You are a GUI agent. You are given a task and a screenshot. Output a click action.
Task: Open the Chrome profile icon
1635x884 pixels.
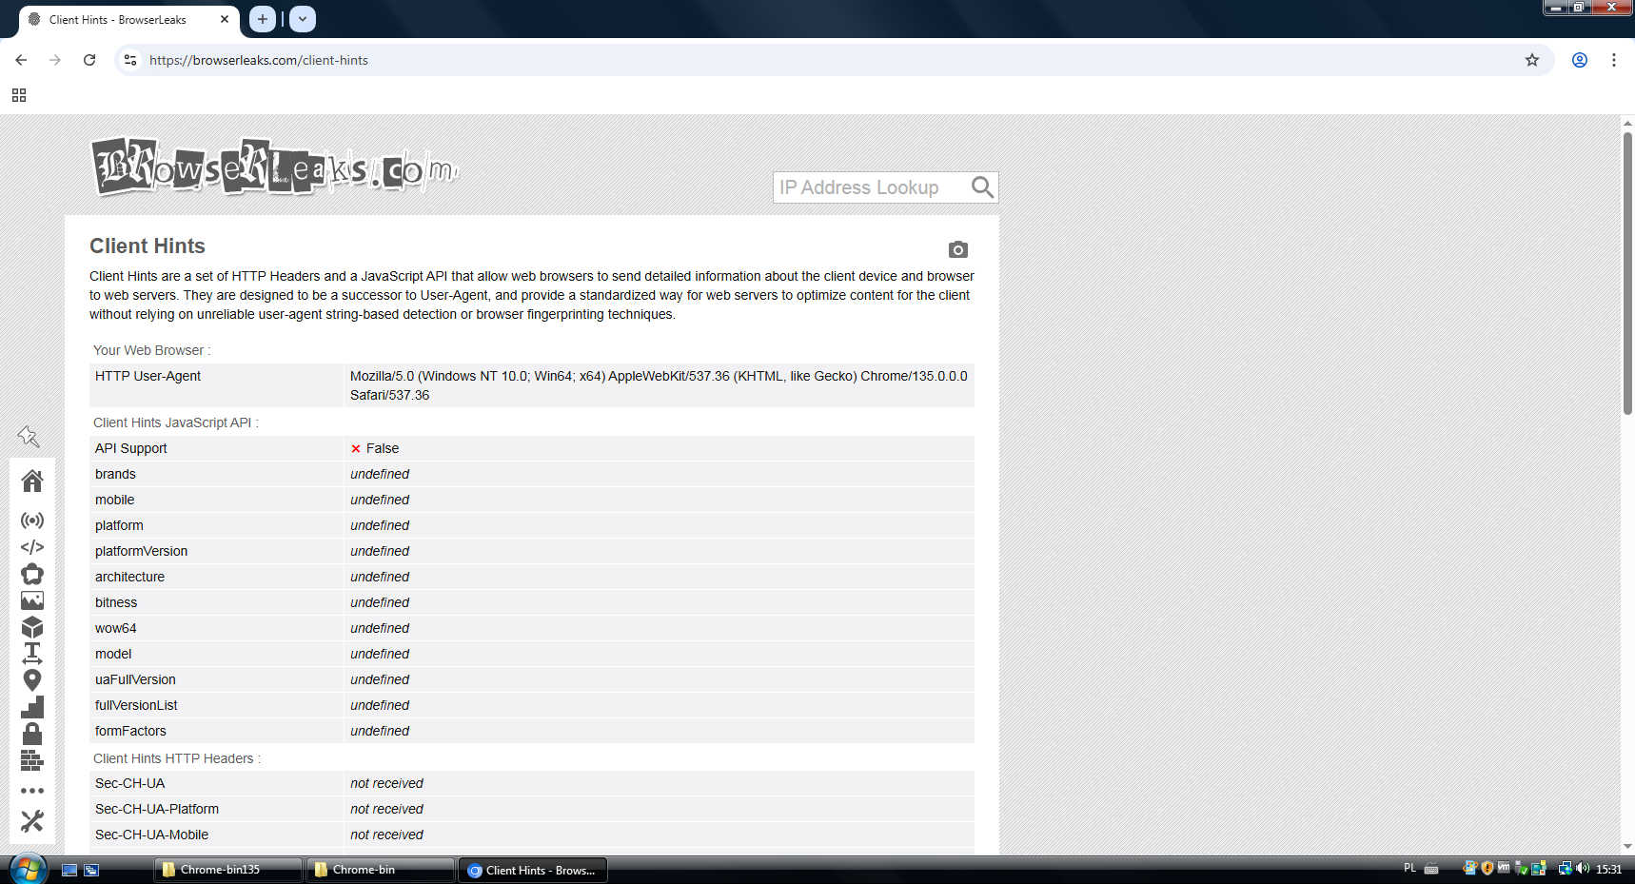click(x=1580, y=60)
